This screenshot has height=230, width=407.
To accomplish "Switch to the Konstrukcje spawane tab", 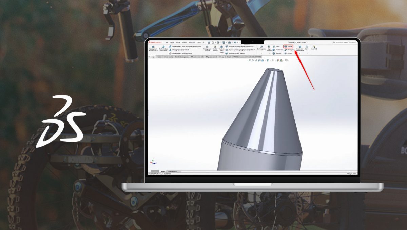I will click(x=182, y=57).
